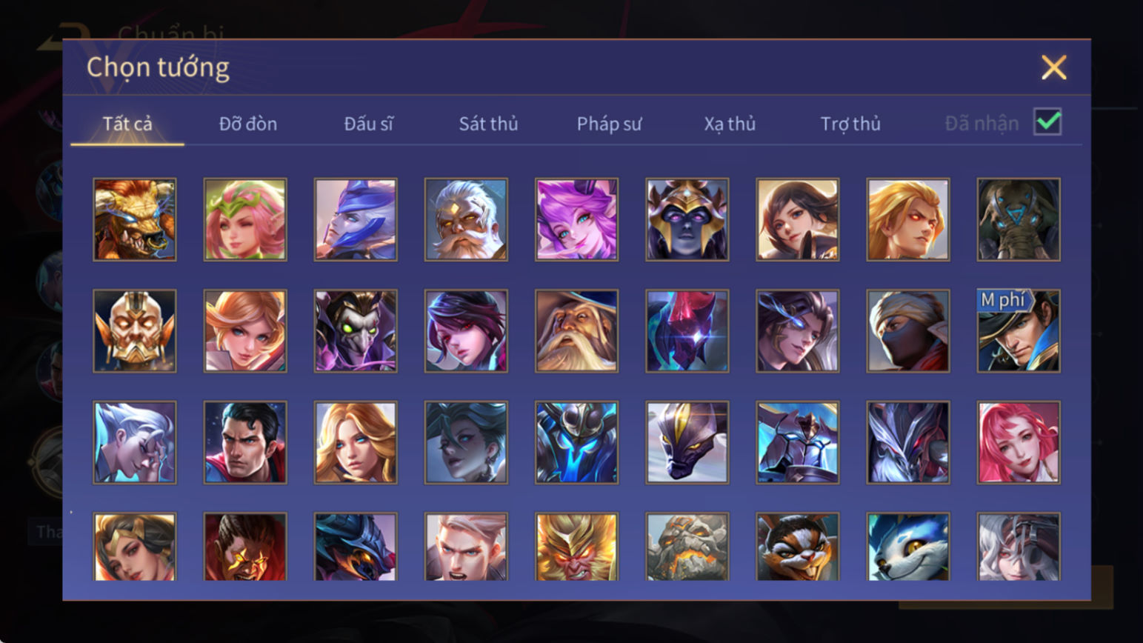
Task: Choose the golden bald mask hero
Action: [135, 330]
